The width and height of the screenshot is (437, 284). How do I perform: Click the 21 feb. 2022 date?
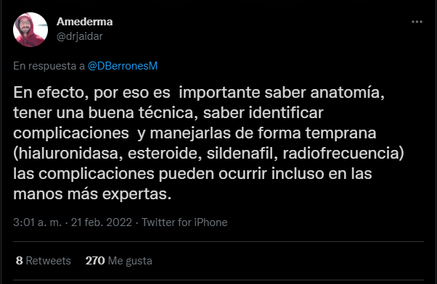102,222
